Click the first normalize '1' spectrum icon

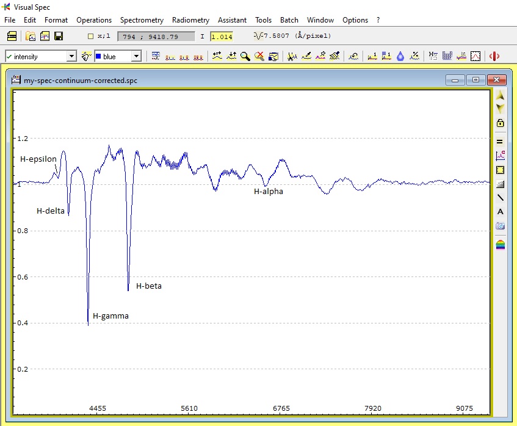pos(372,56)
